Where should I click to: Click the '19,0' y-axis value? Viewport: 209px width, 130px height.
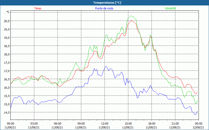click(7, 37)
